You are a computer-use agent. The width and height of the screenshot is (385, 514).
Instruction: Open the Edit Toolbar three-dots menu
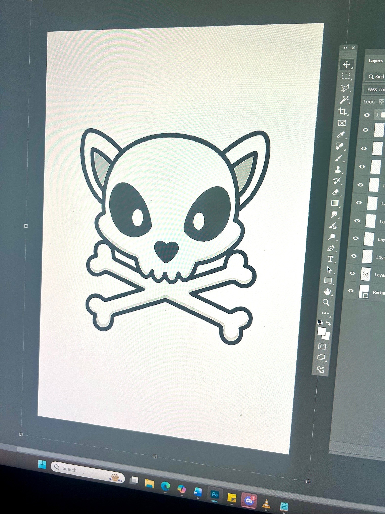coord(325,313)
